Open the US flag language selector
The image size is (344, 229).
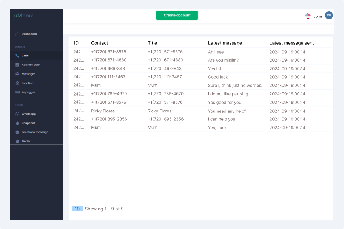pos(307,16)
